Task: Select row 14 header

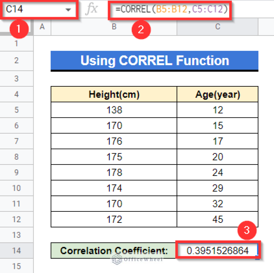Action: [16, 250]
